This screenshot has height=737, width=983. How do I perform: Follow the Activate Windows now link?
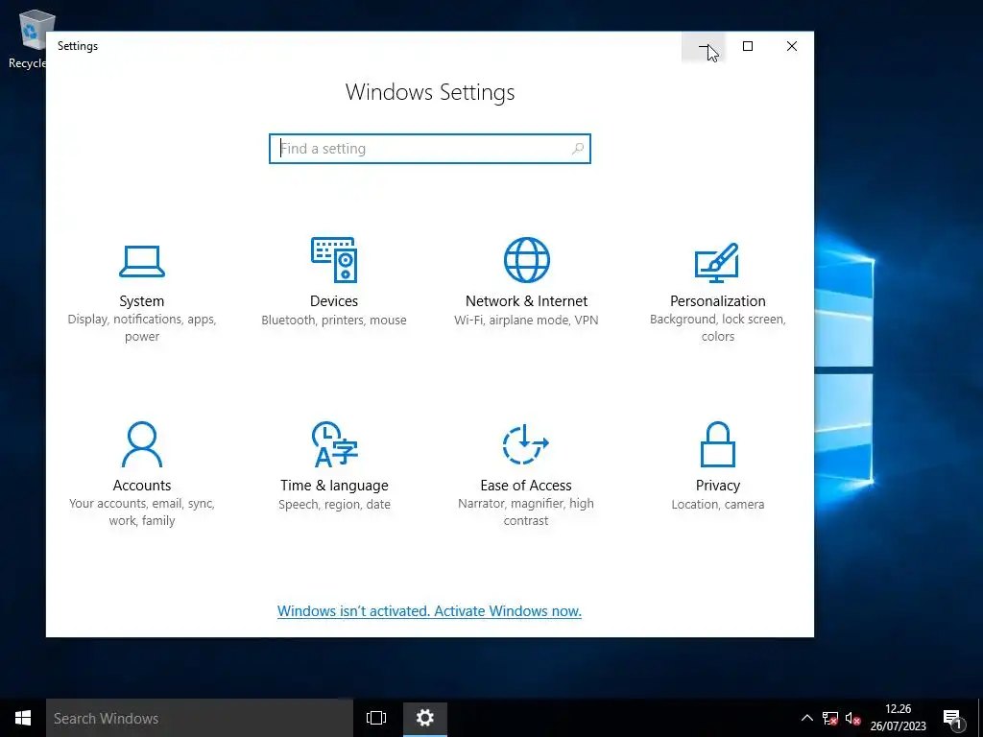429,611
